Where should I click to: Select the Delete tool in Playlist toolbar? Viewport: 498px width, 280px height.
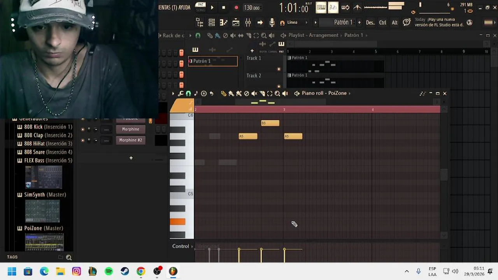coord(225,35)
